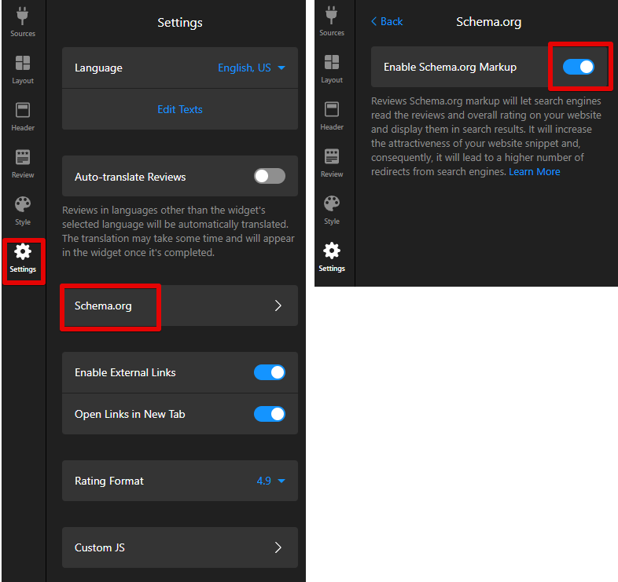Click the Edit Texts link
Image resolution: width=618 pixels, height=582 pixels.
click(179, 109)
